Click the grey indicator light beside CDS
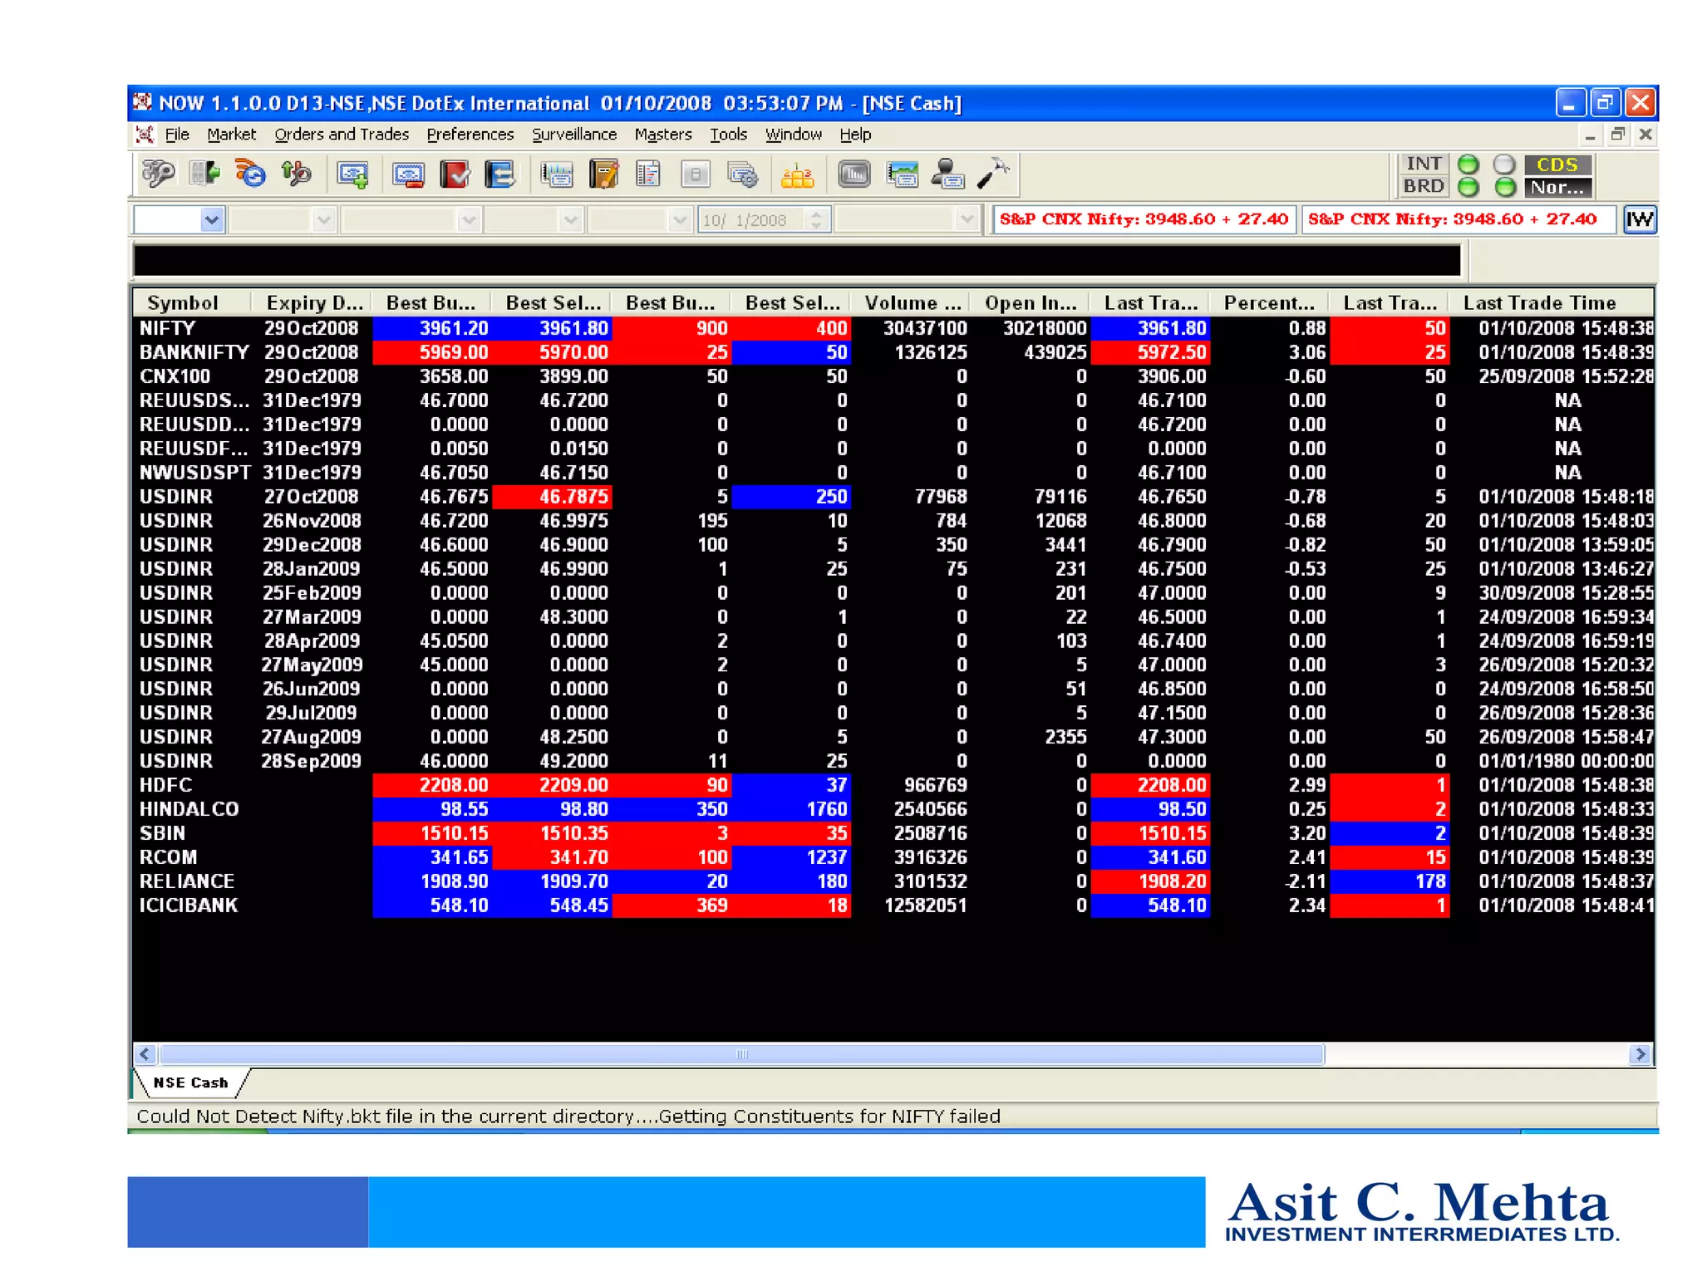The height and width of the screenshot is (1276, 1702). click(1504, 164)
